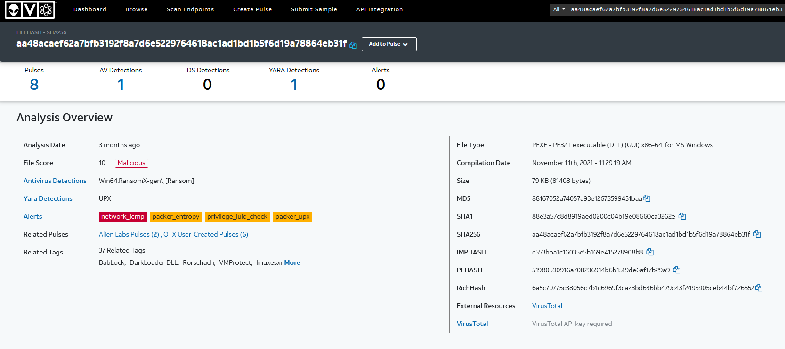This screenshot has width=785, height=349.
Task: Open the Add to Pulse dropdown
Action: pyautogui.click(x=389, y=44)
